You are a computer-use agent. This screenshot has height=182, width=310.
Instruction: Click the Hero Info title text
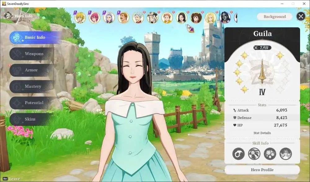24,16
